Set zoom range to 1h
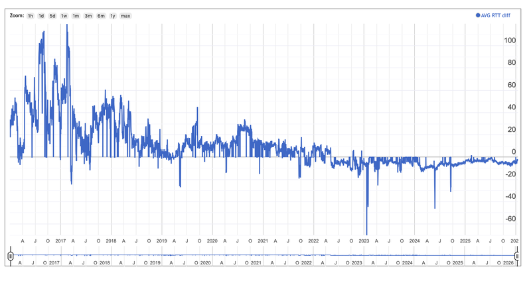The height and width of the screenshot is (283, 531). point(31,15)
